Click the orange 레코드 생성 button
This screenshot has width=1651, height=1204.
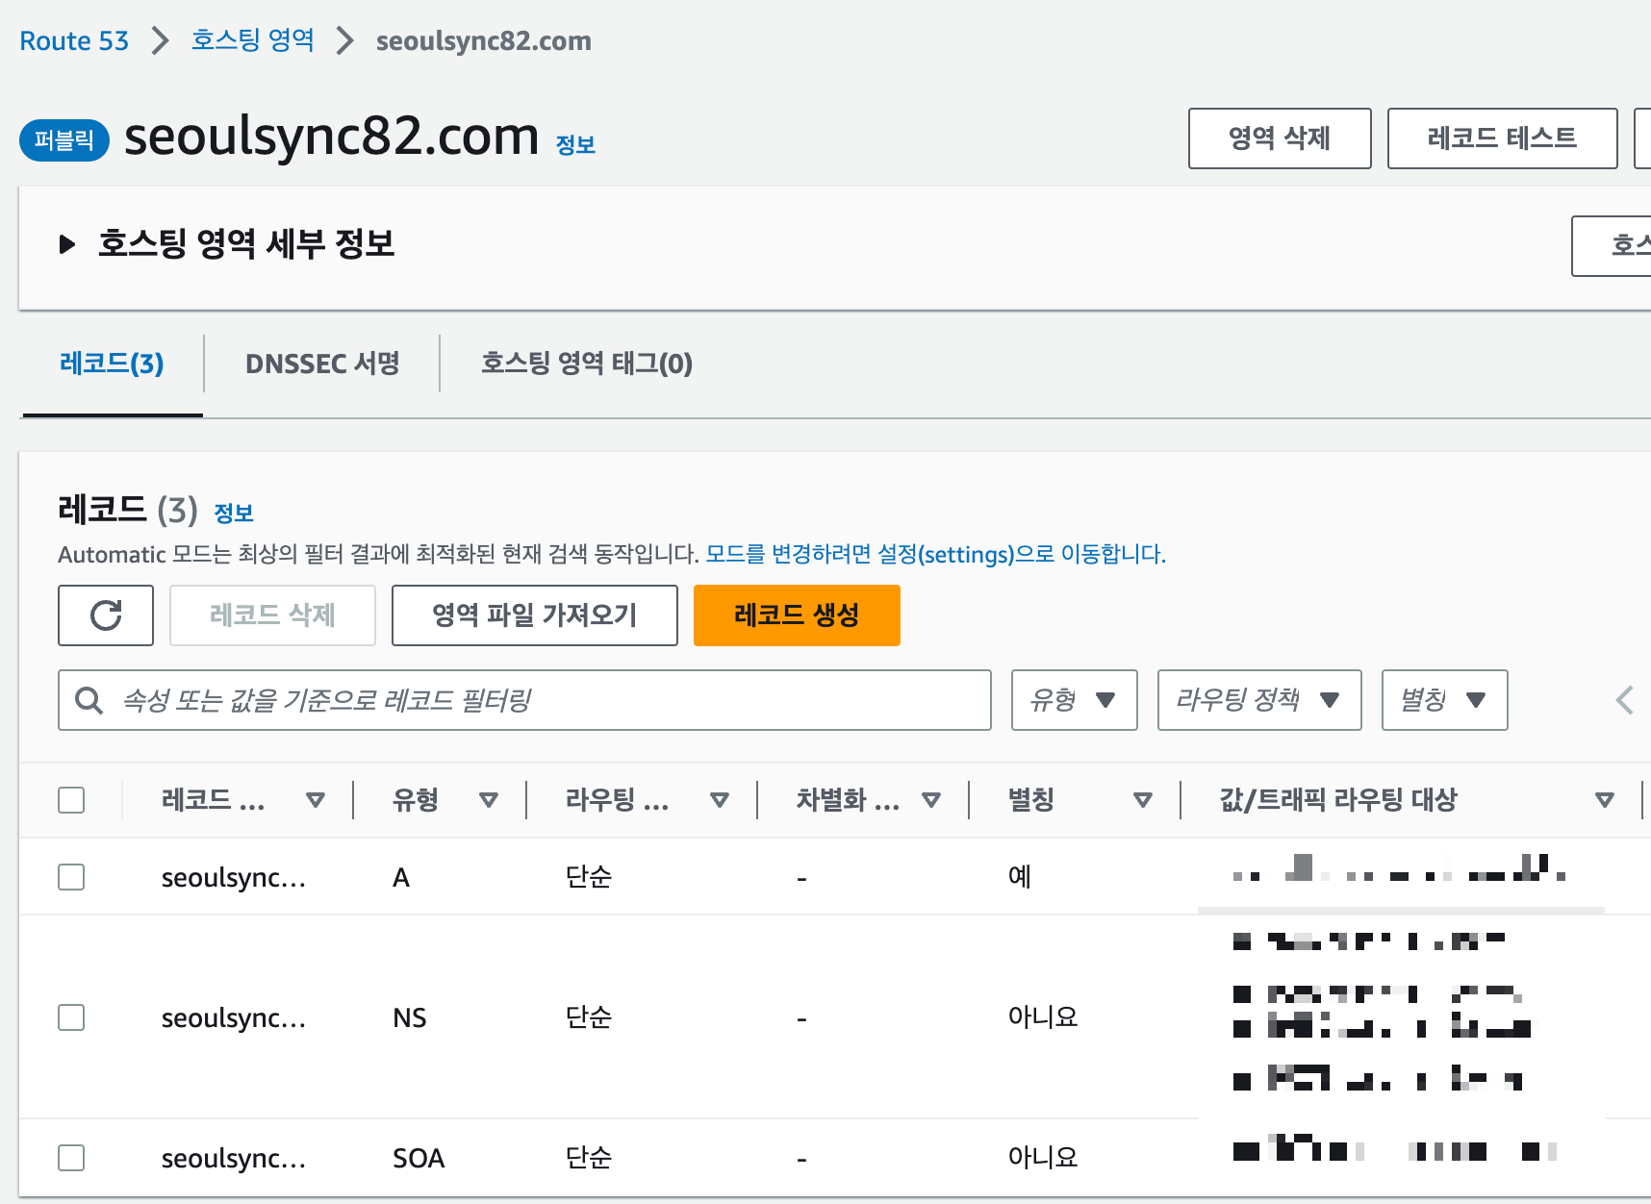pos(797,615)
